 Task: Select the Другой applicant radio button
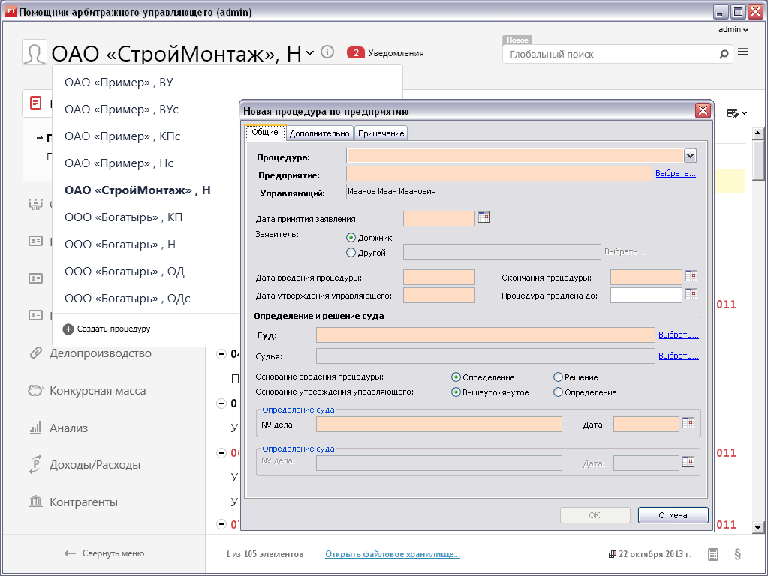pyautogui.click(x=351, y=253)
